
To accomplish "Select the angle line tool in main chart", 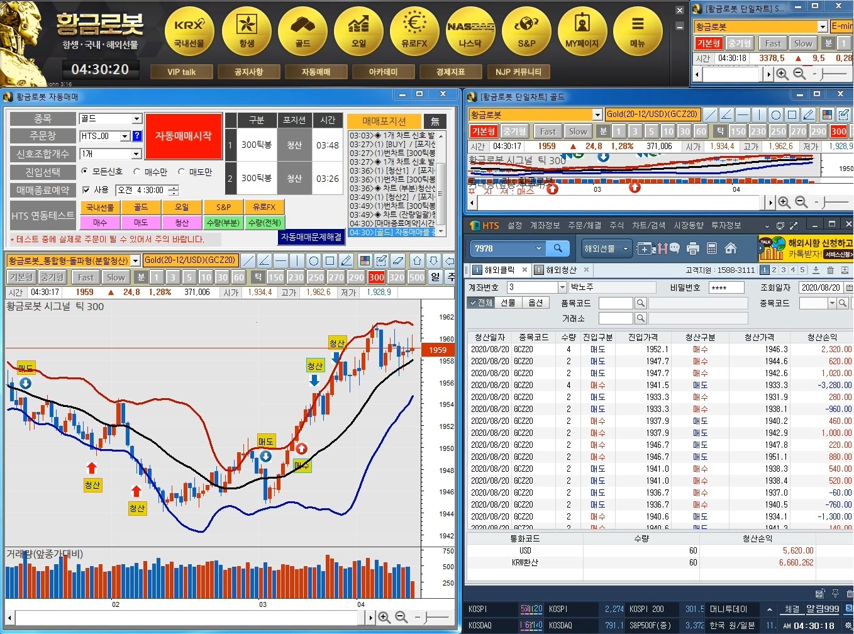I will click(265, 260).
